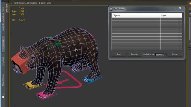Click the Type column header
Screen dimensions: 191x107
pyautogui.click(x=170, y=15)
